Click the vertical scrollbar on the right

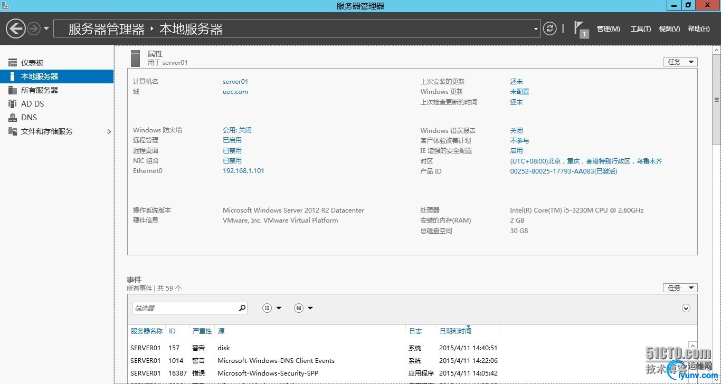[x=716, y=100]
